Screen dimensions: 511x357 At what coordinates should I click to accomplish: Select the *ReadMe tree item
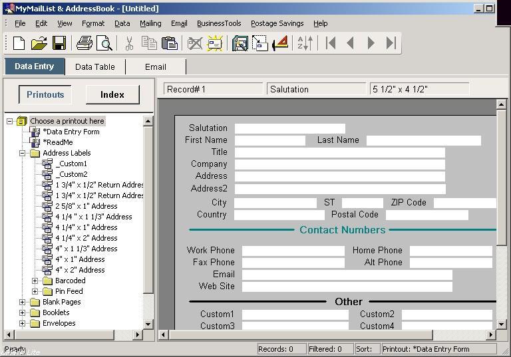coord(58,142)
